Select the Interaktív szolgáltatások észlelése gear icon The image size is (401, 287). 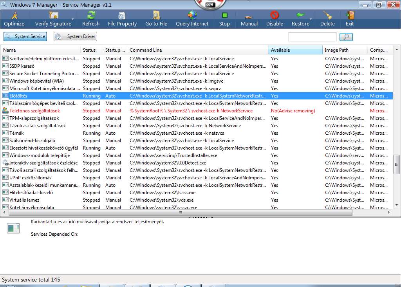[x=5, y=162]
